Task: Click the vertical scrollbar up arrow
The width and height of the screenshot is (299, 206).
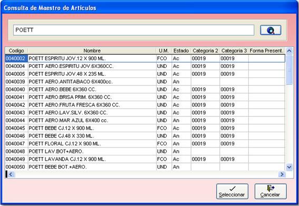Action: pyautogui.click(x=290, y=51)
